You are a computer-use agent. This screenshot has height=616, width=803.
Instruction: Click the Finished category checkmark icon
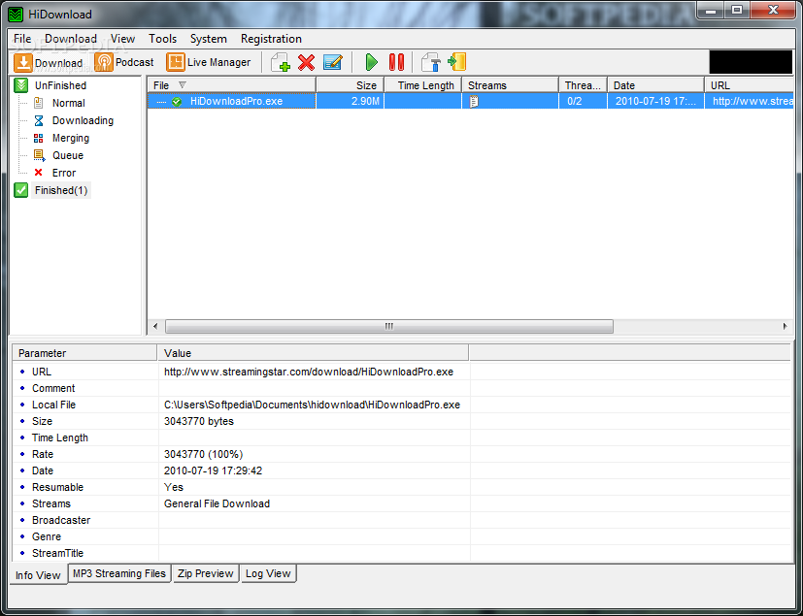click(21, 190)
